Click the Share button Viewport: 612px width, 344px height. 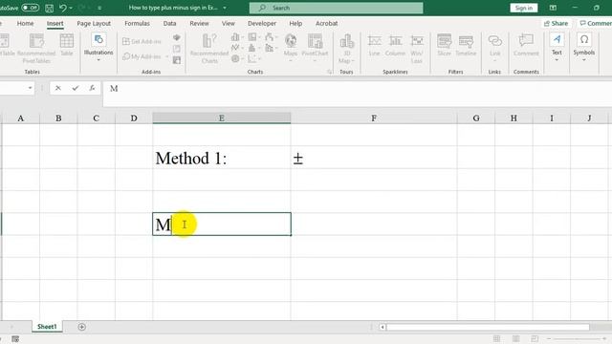556,23
